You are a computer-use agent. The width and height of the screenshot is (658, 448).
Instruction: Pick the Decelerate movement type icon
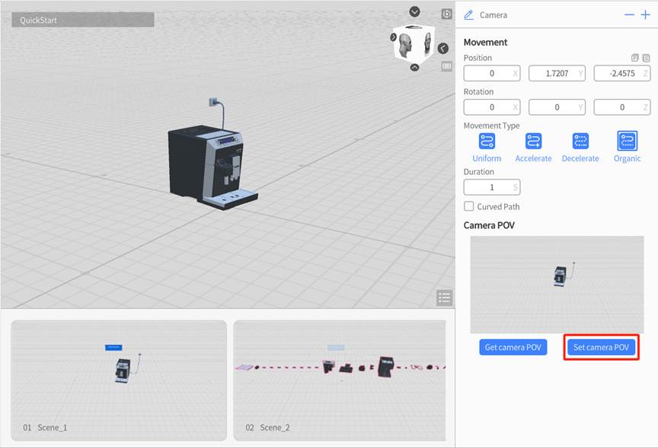tap(580, 141)
